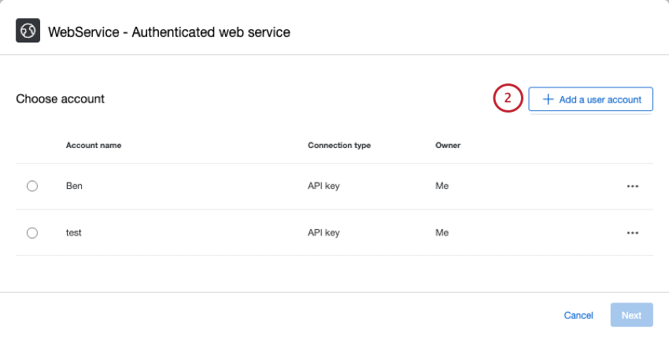Open the options menu for Ben account
The height and width of the screenshot is (337, 669).
click(x=632, y=187)
